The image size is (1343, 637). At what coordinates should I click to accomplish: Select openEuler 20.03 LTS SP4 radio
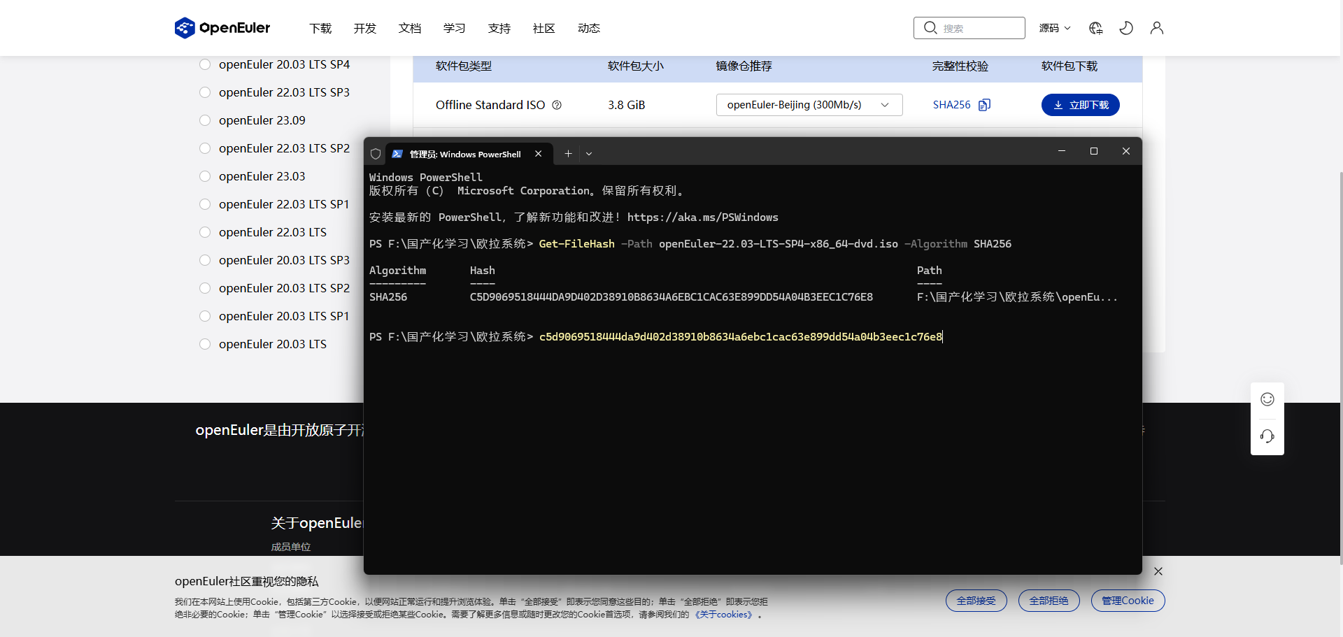coord(205,64)
